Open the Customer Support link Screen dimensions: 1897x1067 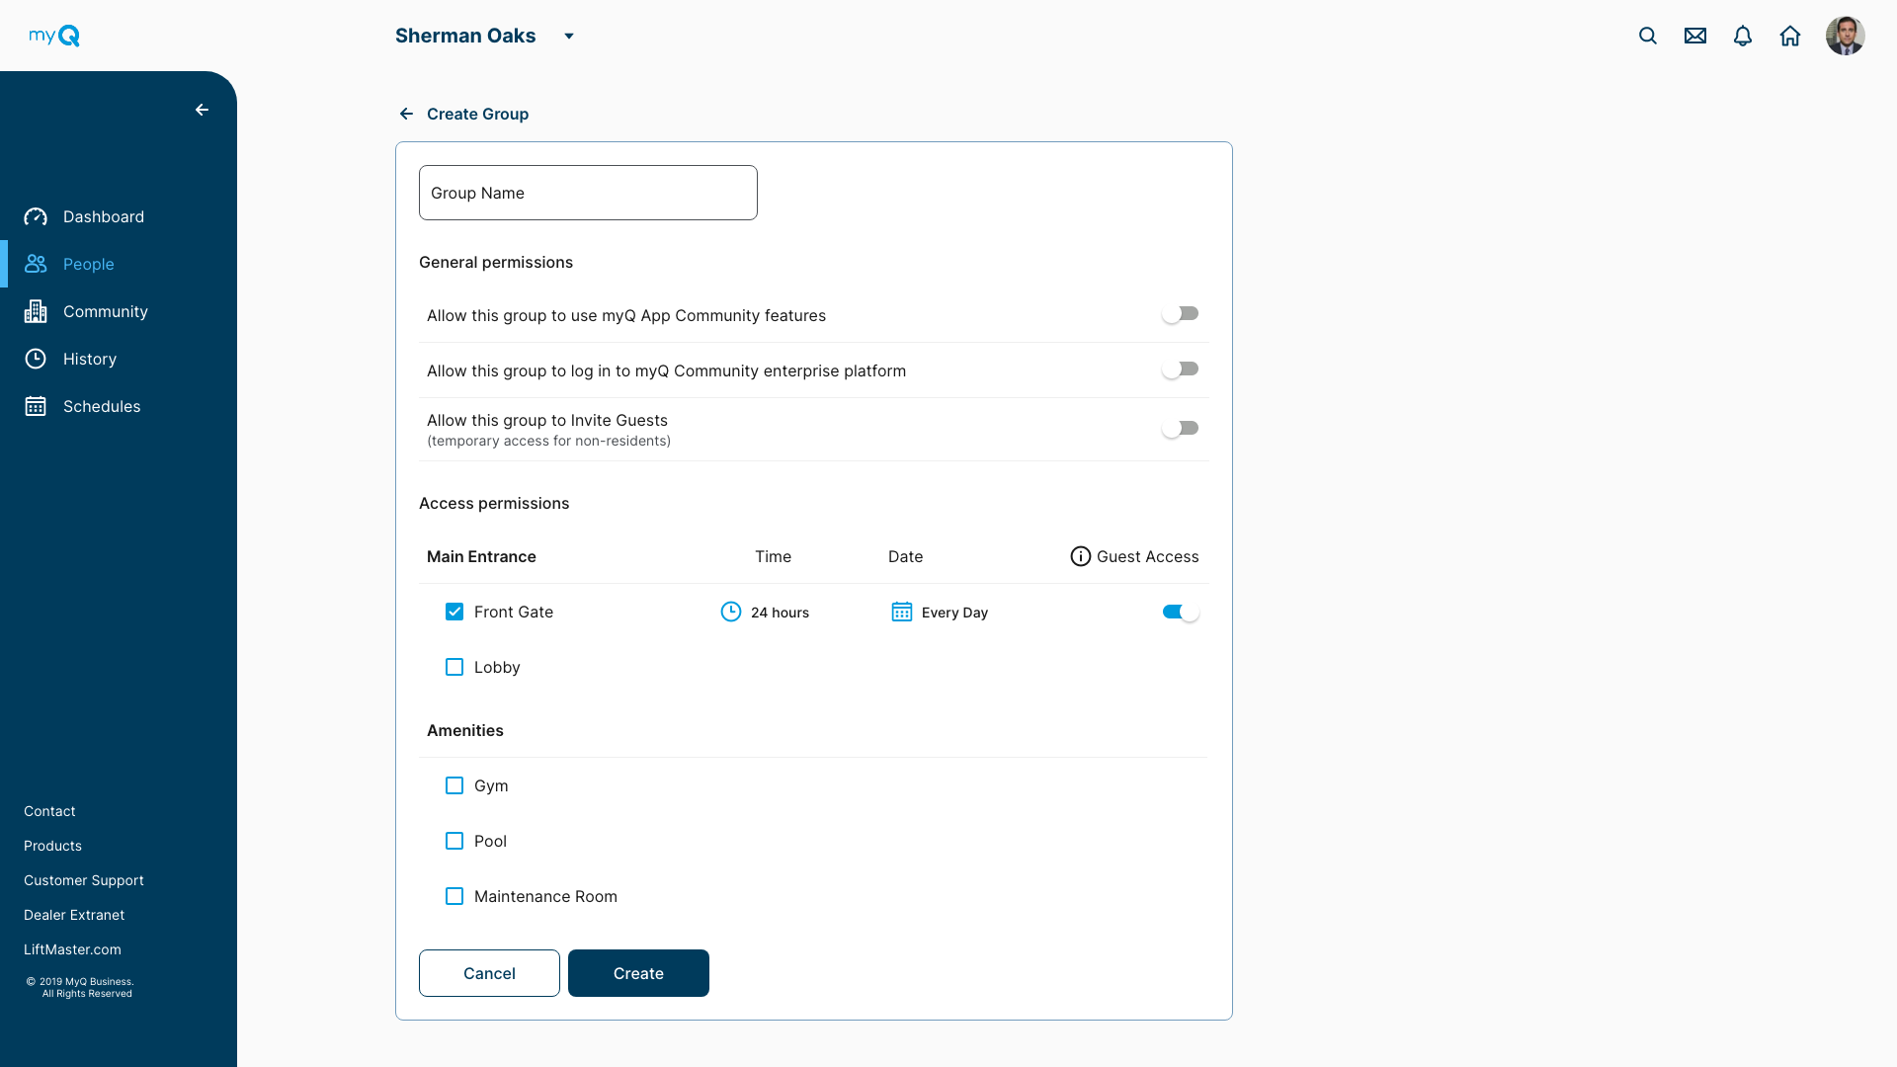83,880
